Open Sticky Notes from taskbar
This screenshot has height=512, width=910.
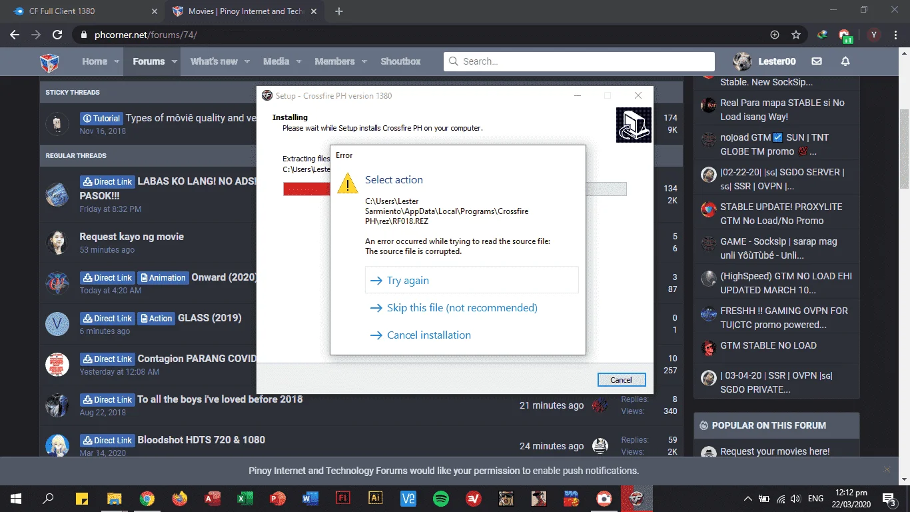[82, 498]
